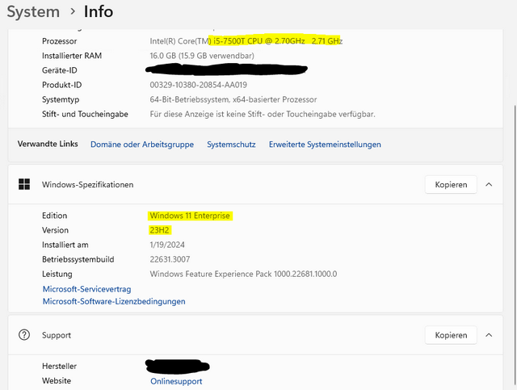Open Domäne oder Arbeitsgruppe link
The height and width of the screenshot is (390, 517).
[x=142, y=145]
